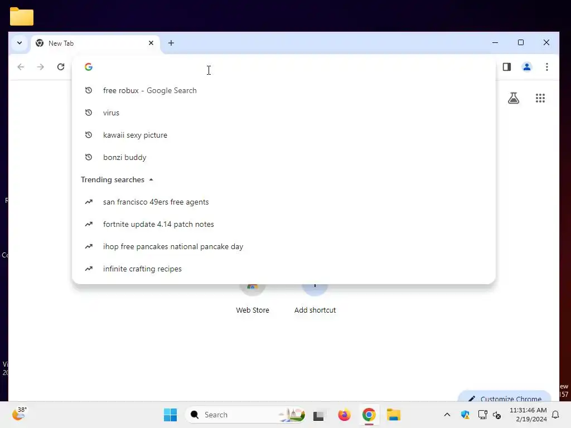This screenshot has width=571, height=428.
Task: Minimize the Chrome window
Action: pyautogui.click(x=495, y=42)
